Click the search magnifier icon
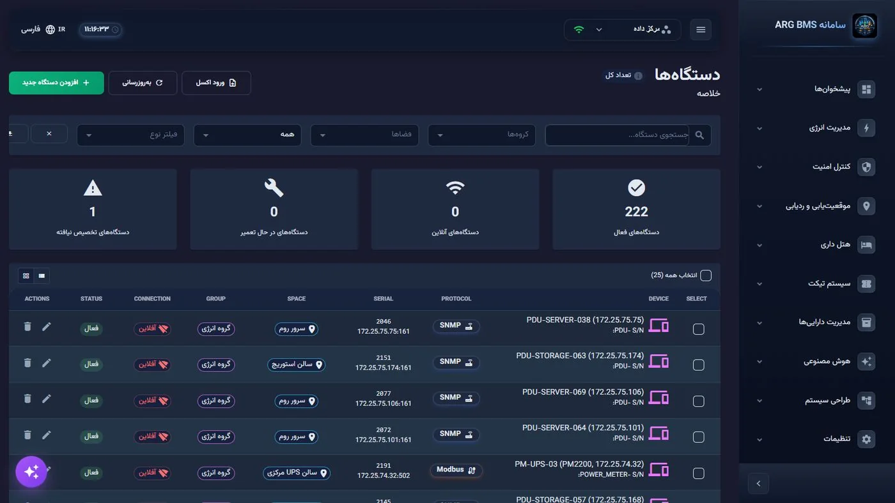The width and height of the screenshot is (895, 503). (x=699, y=135)
